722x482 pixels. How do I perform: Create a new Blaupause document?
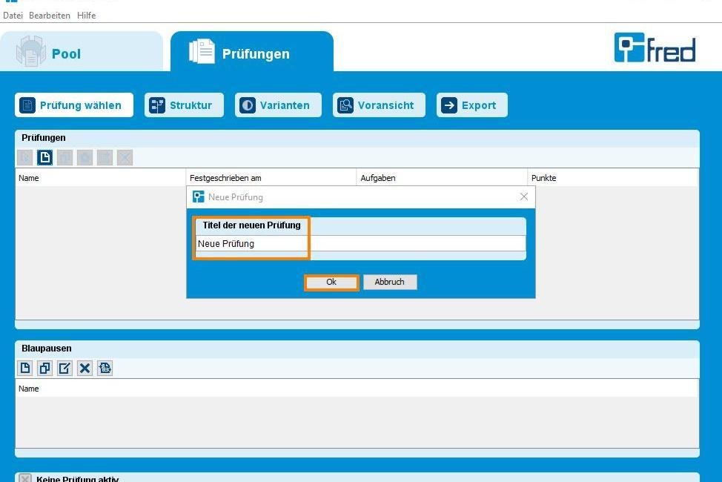25,368
